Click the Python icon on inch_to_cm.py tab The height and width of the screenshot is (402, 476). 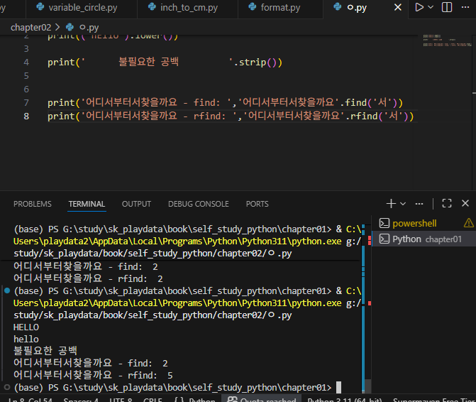[152, 6]
